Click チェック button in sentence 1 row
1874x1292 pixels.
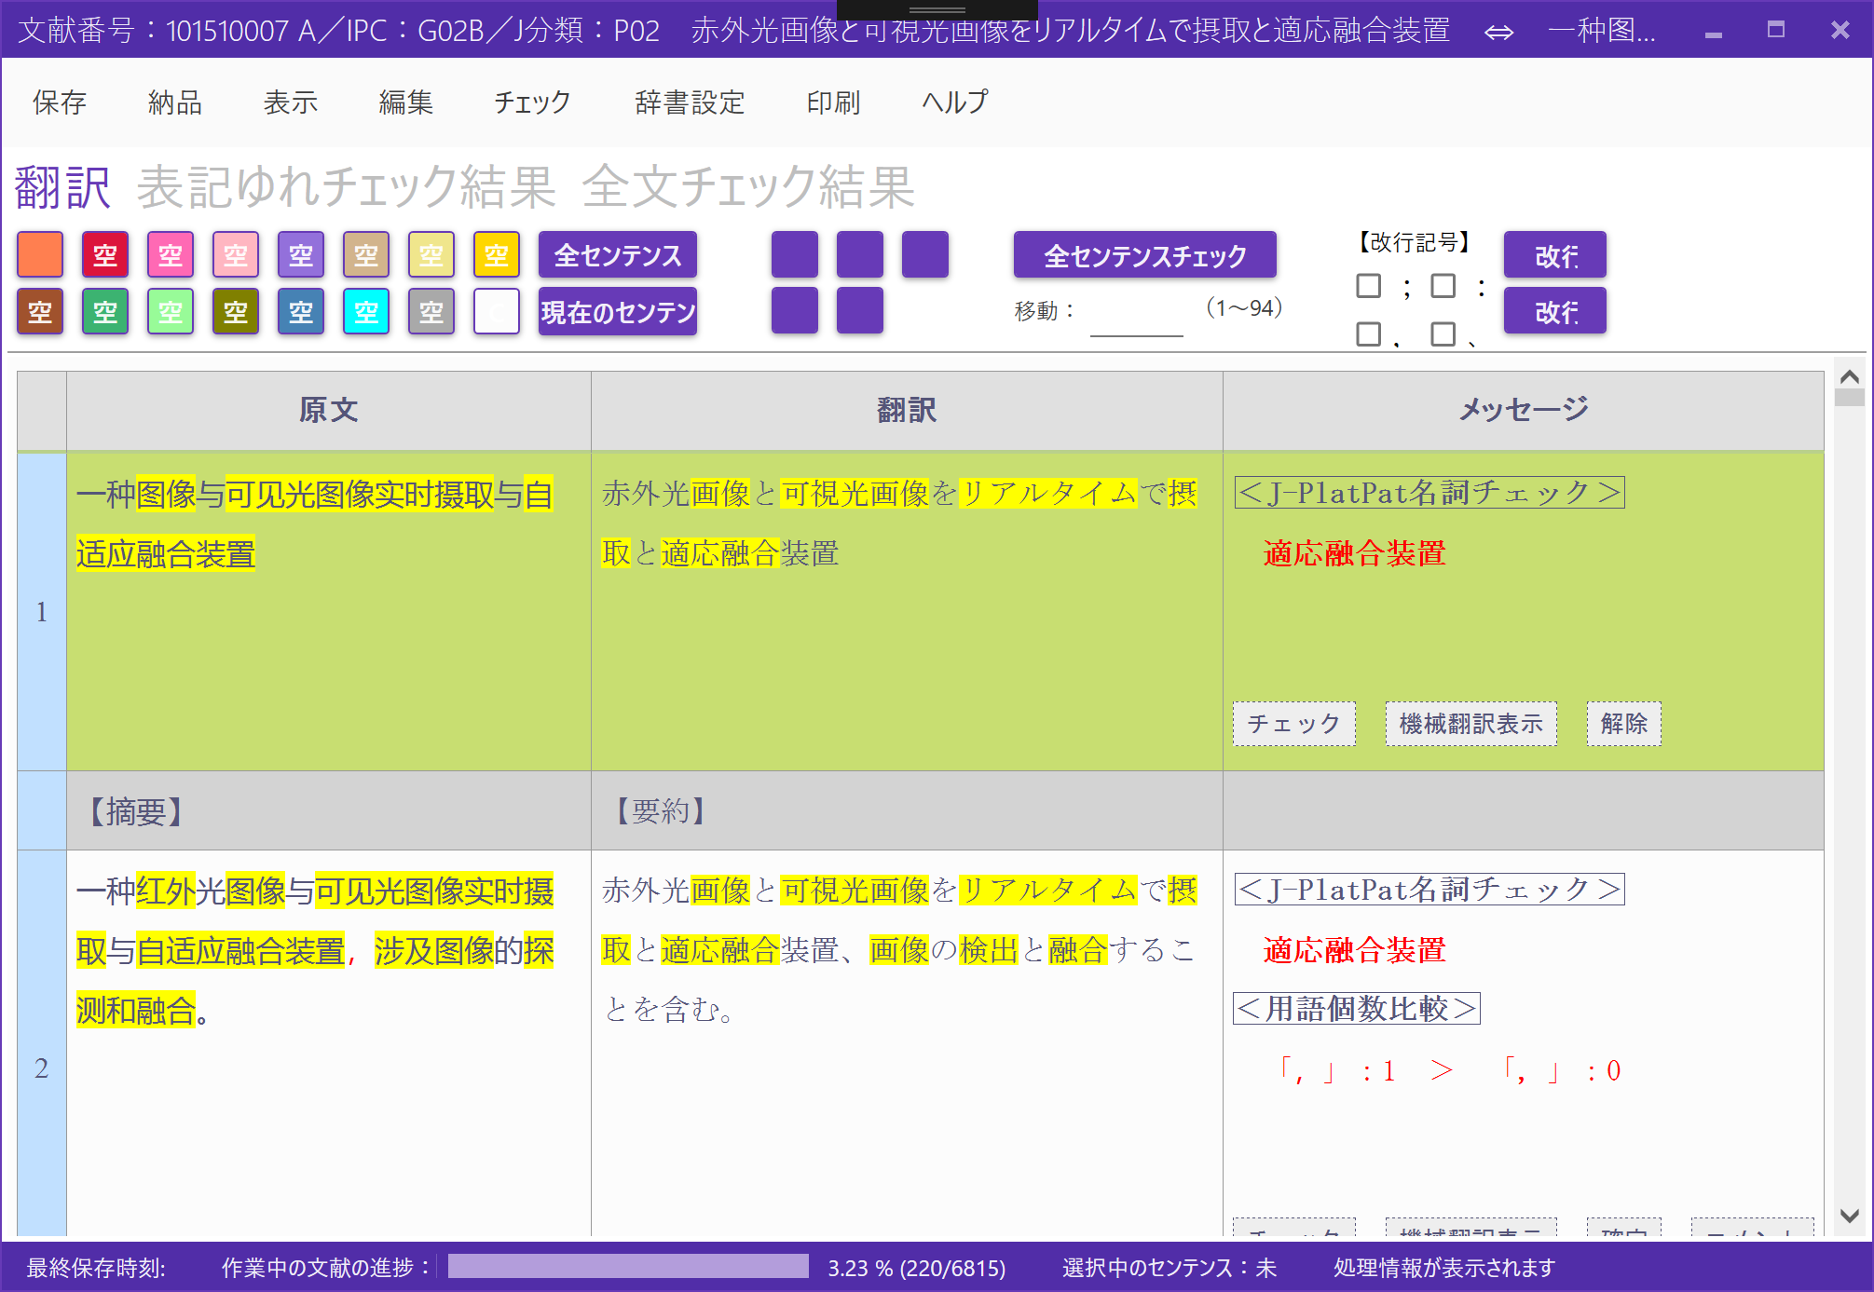(1294, 724)
